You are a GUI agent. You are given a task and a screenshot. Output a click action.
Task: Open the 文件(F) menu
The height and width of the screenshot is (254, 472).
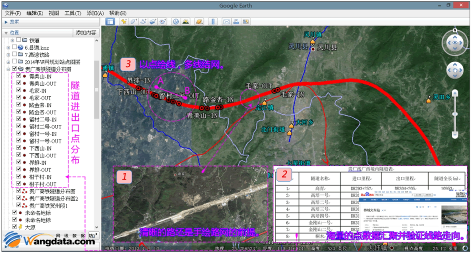(x=13, y=13)
